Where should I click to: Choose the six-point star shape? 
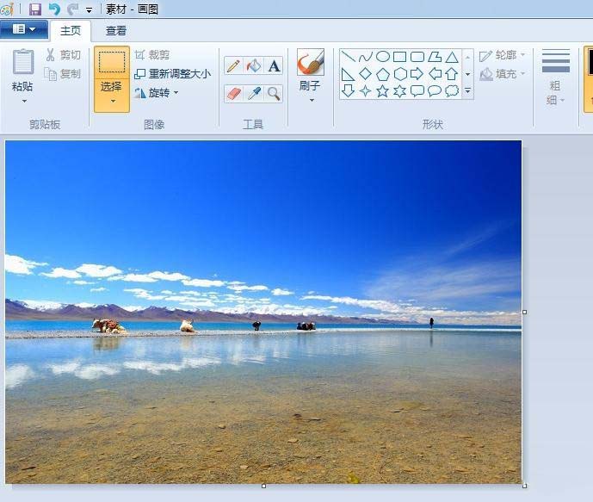click(x=399, y=91)
